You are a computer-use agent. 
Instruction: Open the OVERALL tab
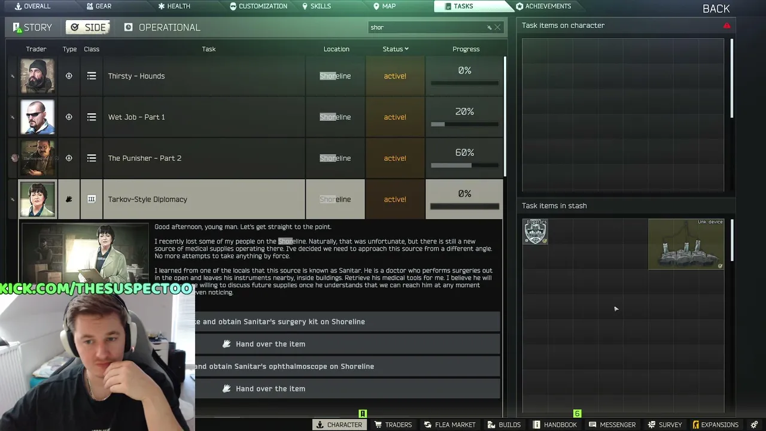[x=32, y=6]
